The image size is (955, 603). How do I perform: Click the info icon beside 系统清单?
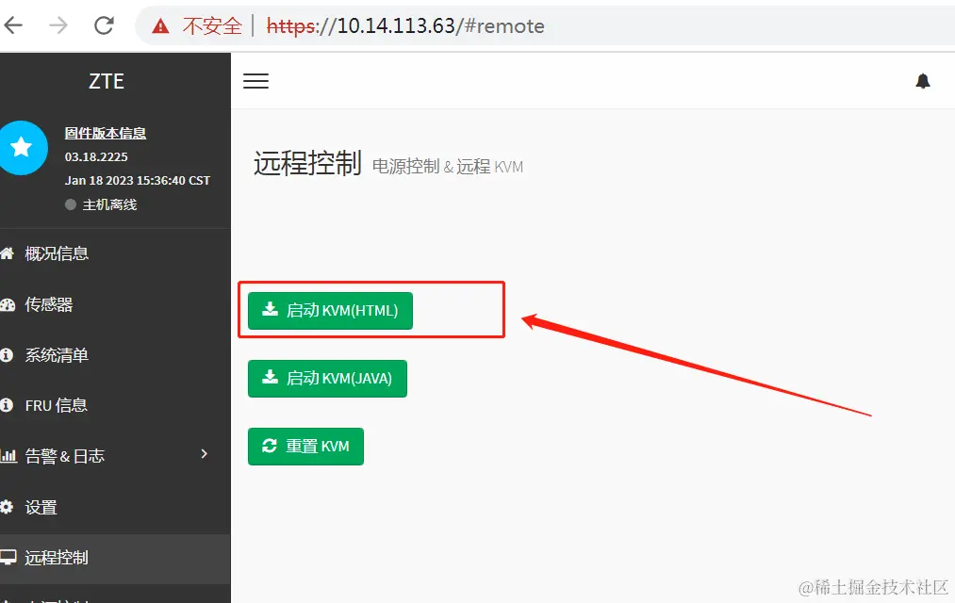coord(7,355)
